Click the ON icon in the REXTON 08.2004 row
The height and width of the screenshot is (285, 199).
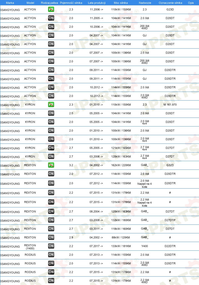(51, 211)
